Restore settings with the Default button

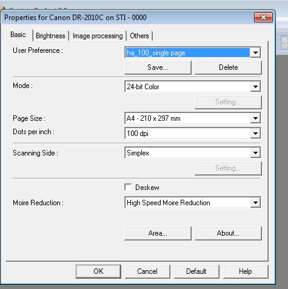pos(196,271)
